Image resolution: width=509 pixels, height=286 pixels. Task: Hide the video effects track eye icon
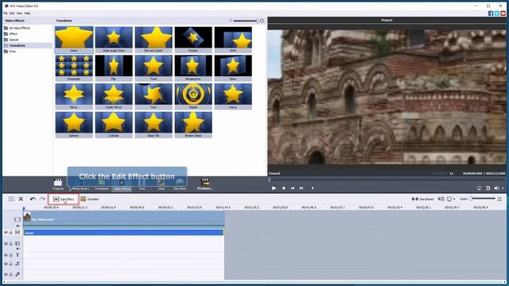click(x=6, y=233)
